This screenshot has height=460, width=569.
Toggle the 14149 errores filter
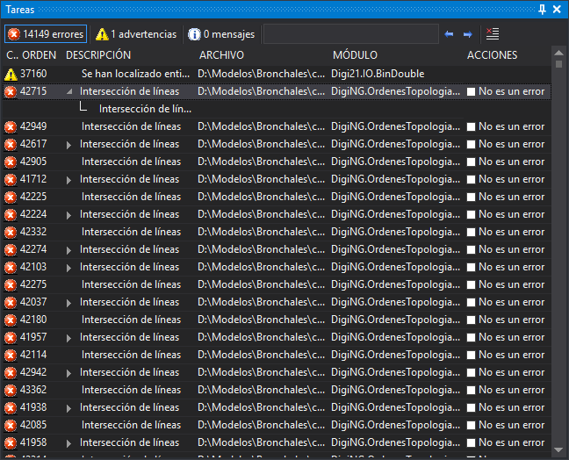tap(46, 34)
